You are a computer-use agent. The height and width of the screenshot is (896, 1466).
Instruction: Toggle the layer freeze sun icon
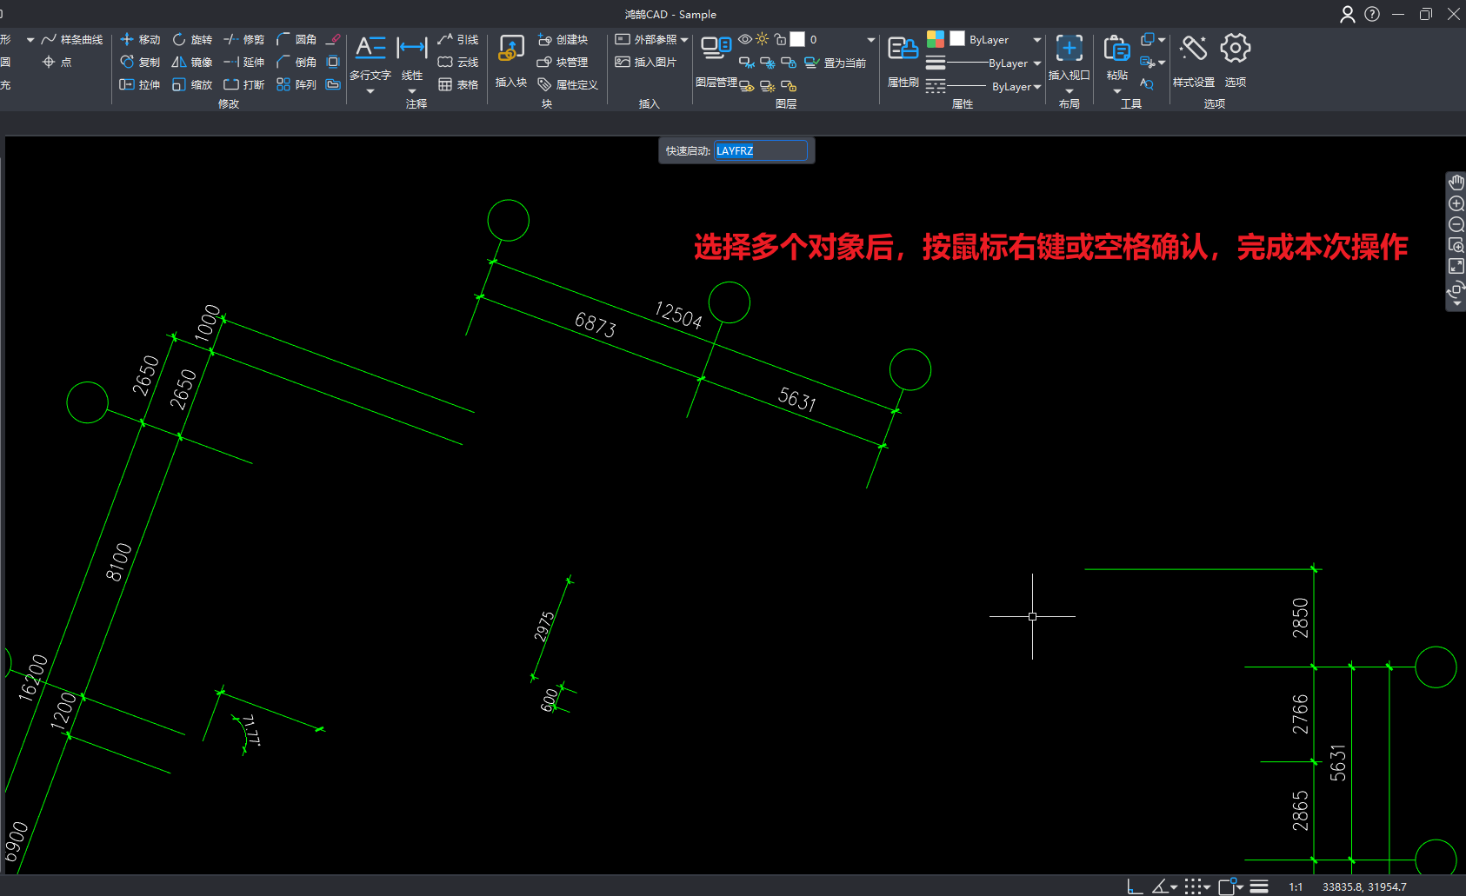pyautogui.click(x=763, y=40)
